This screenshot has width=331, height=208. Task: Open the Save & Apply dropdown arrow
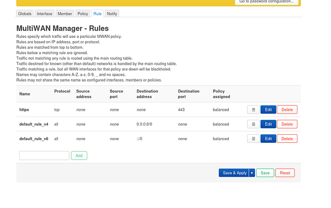(252, 173)
